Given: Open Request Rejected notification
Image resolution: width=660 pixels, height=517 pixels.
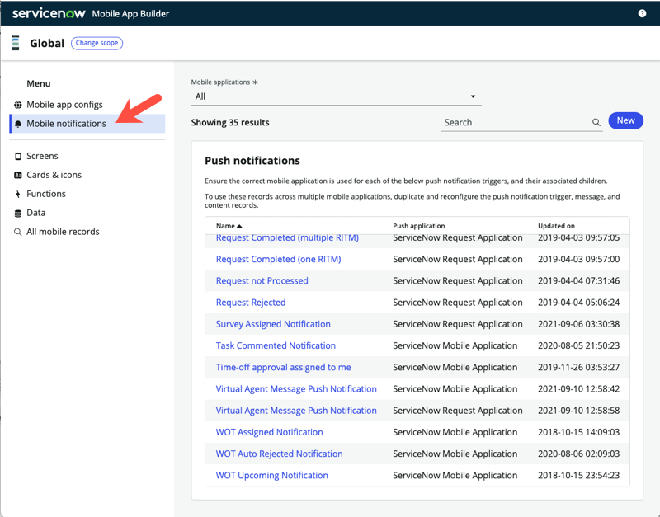Looking at the screenshot, I should click(x=251, y=303).
